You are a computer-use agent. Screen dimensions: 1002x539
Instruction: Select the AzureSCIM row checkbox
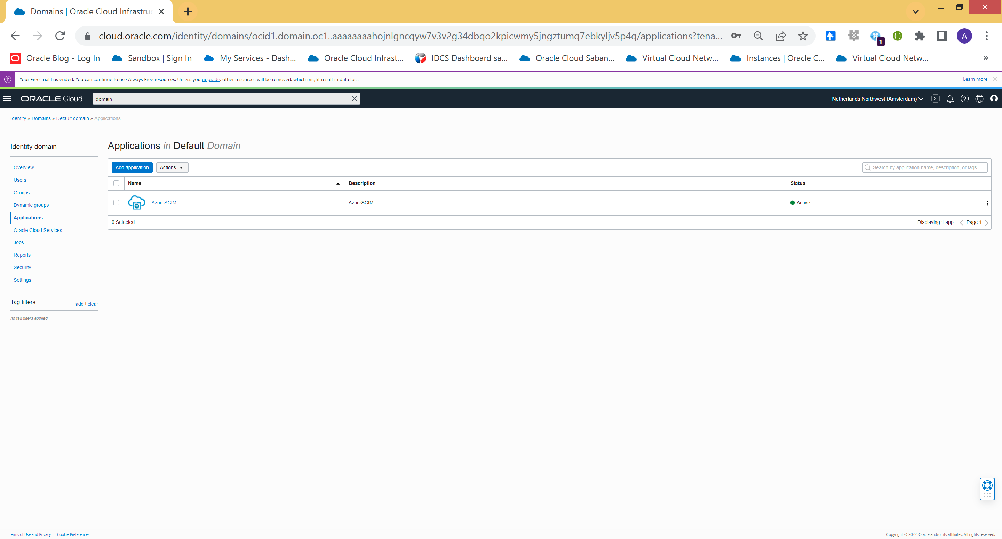pos(116,202)
